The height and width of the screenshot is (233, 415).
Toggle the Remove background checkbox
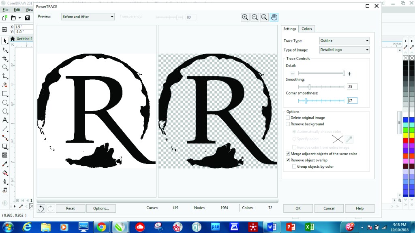(x=288, y=124)
